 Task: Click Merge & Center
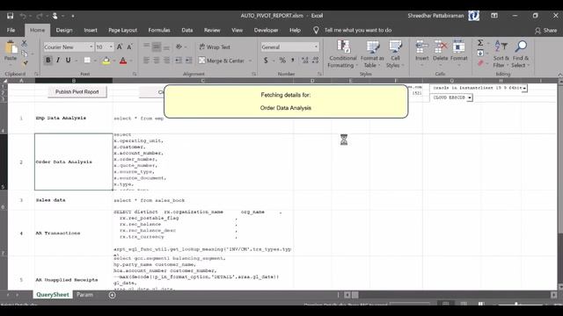point(222,61)
